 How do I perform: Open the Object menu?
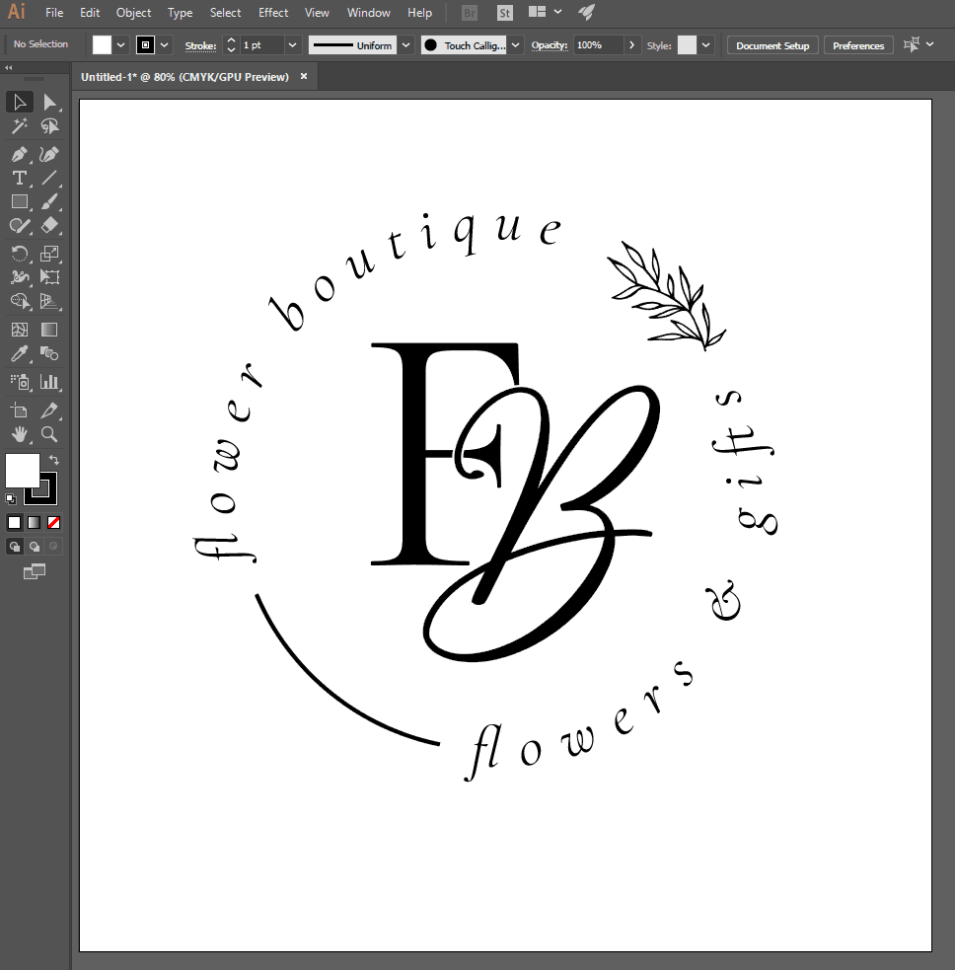click(133, 13)
